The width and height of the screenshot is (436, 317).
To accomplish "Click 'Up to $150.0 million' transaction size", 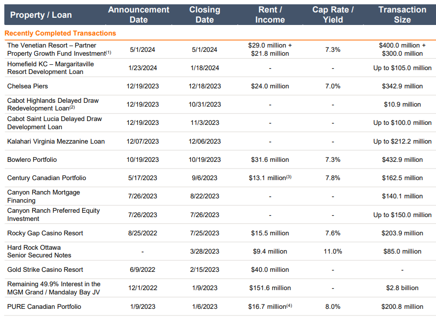I will pyautogui.click(x=402, y=215).
